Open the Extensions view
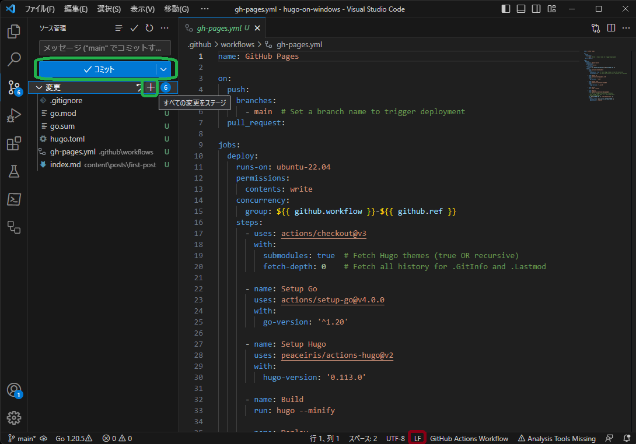Screen dimensions: 636x444 pyautogui.click(x=14, y=143)
